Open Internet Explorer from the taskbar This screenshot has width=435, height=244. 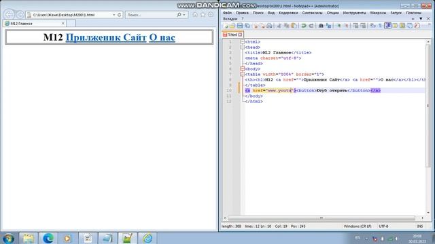(x=147, y=238)
